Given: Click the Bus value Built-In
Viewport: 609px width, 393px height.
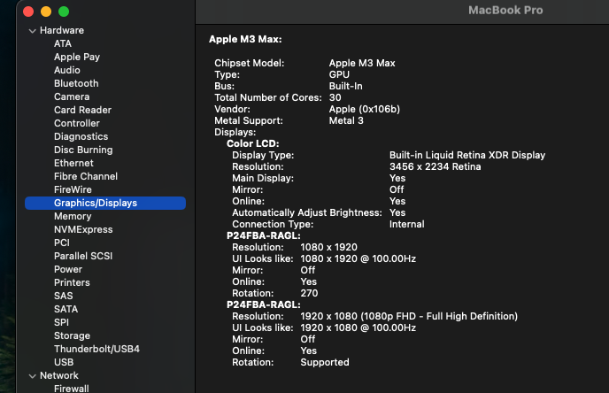Looking at the screenshot, I should click(x=346, y=86).
